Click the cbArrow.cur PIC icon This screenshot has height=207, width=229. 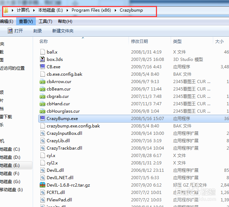coord(42,82)
